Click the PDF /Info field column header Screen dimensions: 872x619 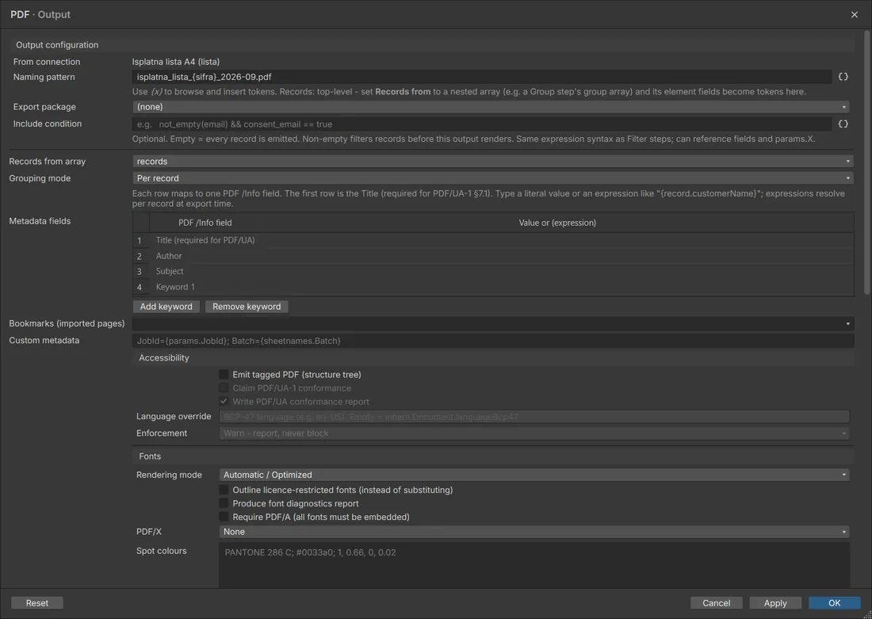[205, 223]
